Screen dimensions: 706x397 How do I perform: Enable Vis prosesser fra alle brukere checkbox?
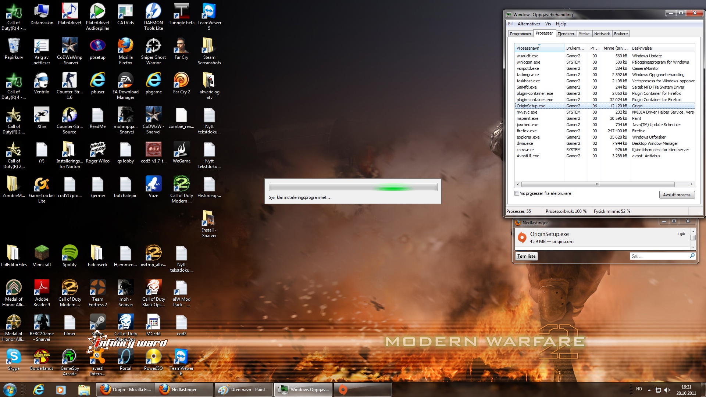pyautogui.click(x=517, y=193)
